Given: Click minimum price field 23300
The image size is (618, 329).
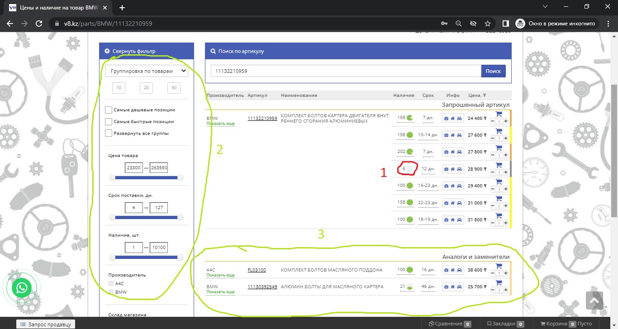Looking at the screenshot, I should click(x=133, y=167).
